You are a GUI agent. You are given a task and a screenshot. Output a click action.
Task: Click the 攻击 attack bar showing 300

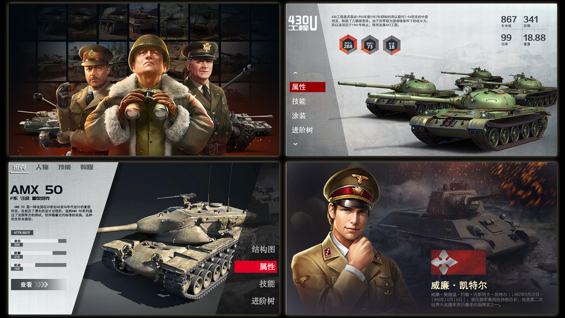click(x=39, y=241)
